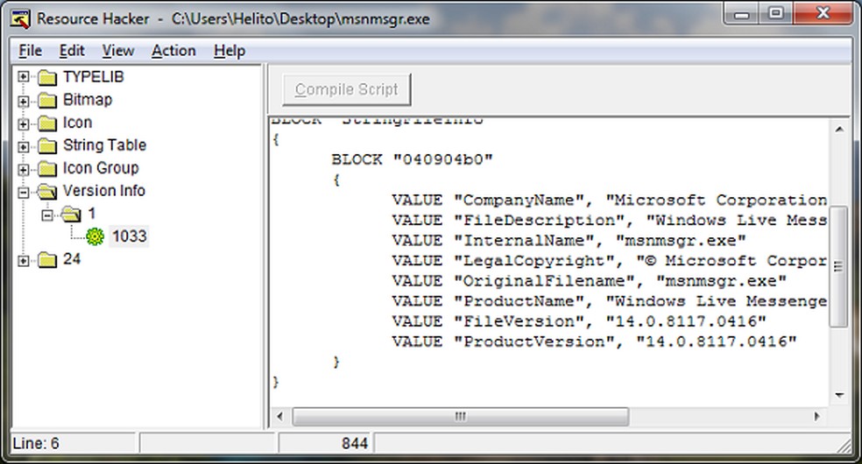Click the BLOCK "040904b0" line
This screenshot has height=464, width=862.
coord(413,160)
